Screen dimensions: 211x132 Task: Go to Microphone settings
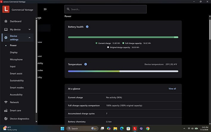click(x=16, y=59)
